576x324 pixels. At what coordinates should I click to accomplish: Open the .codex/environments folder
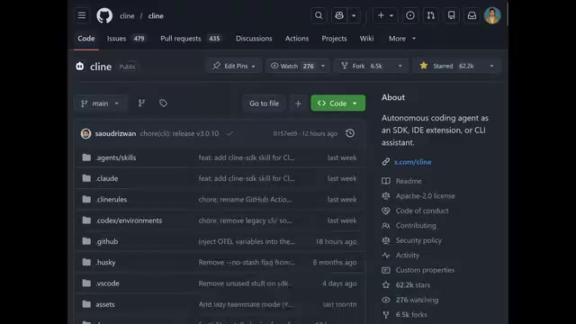coord(129,220)
